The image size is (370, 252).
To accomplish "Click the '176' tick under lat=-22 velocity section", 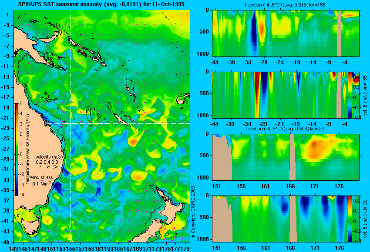I will 339,248.
